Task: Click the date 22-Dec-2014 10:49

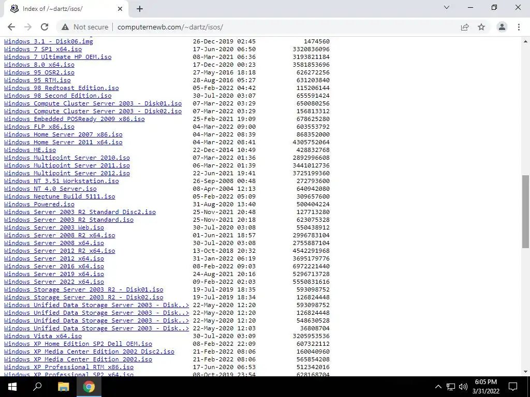Action: pos(224,150)
